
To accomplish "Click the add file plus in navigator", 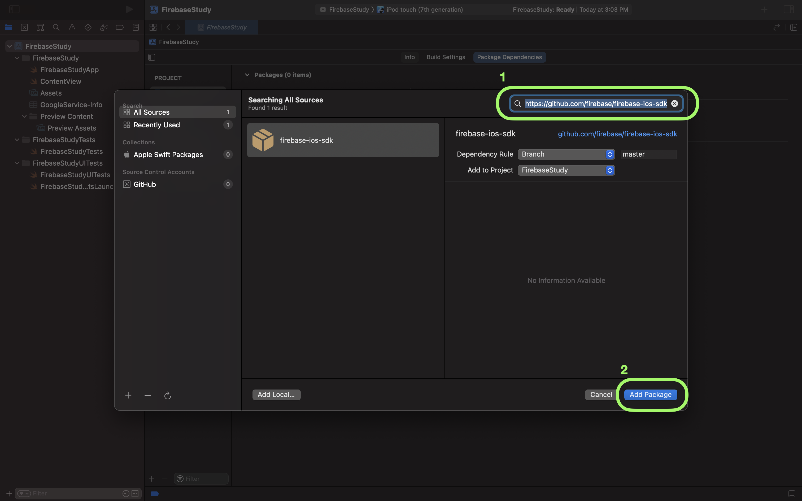I will 9,494.
